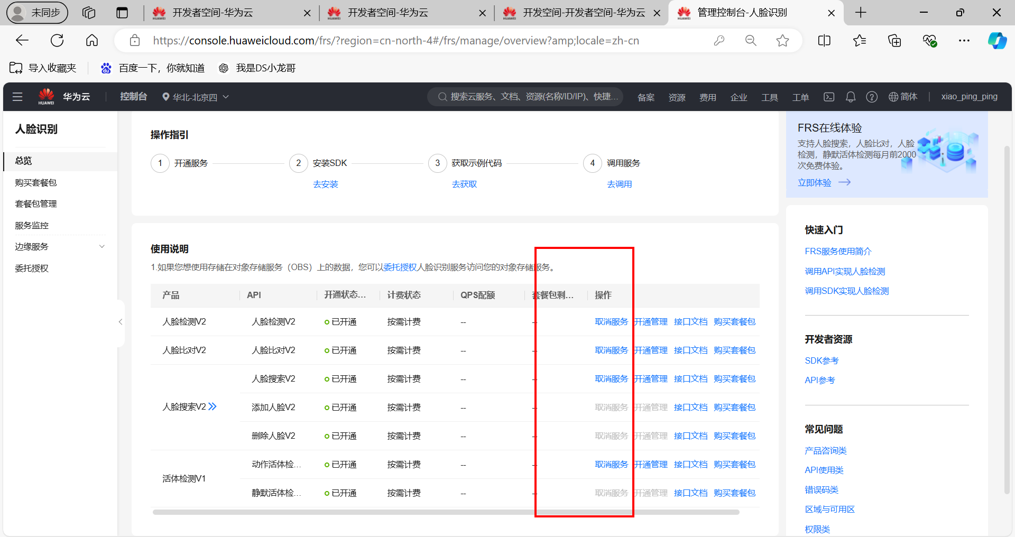Click the 去安装 SDK link
The image size is (1015, 537).
[325, 184]
